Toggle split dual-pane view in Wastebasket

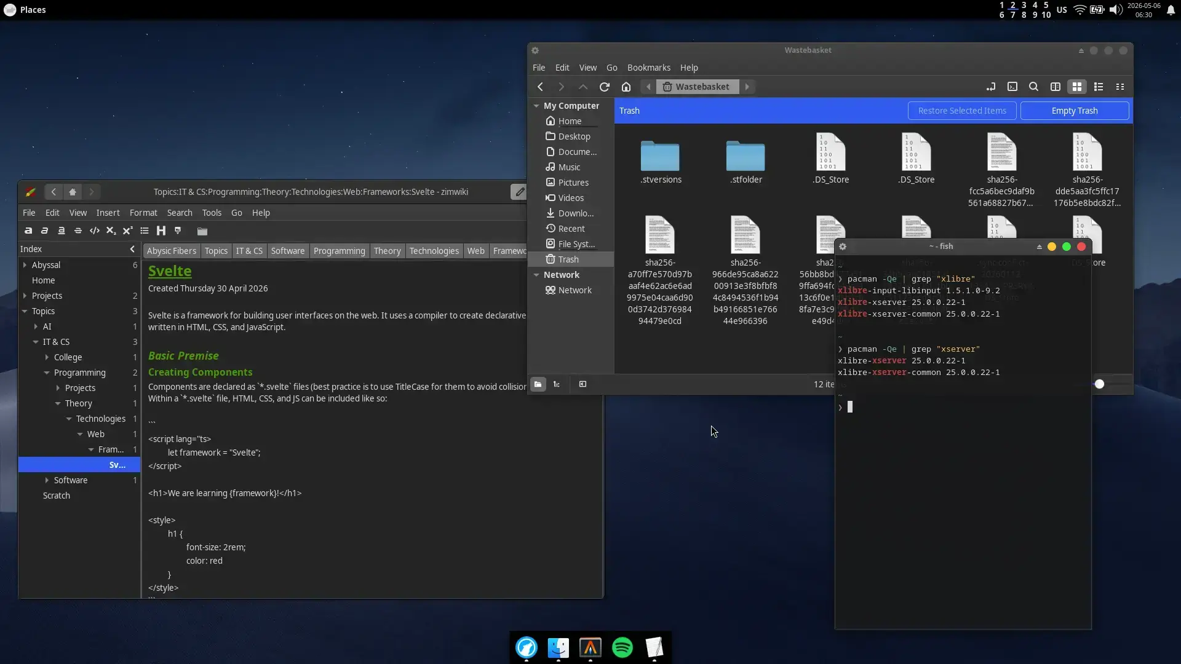click(x=1055, y=87)
